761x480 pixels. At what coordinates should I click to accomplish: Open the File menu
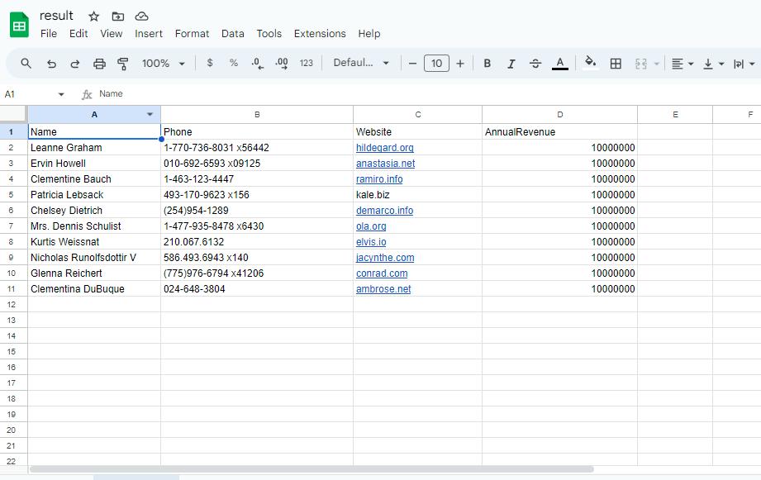click(x=49, y=34)
